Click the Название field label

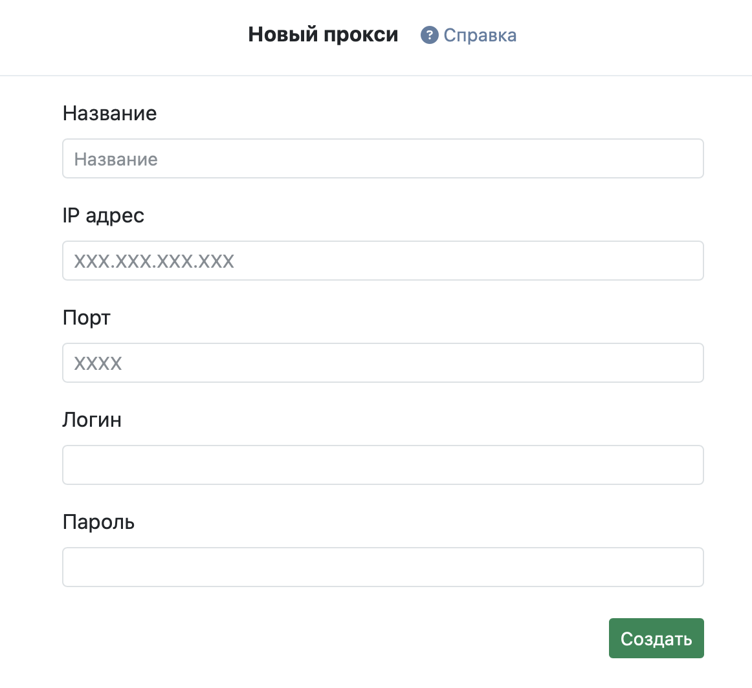[x=109, y=114]
